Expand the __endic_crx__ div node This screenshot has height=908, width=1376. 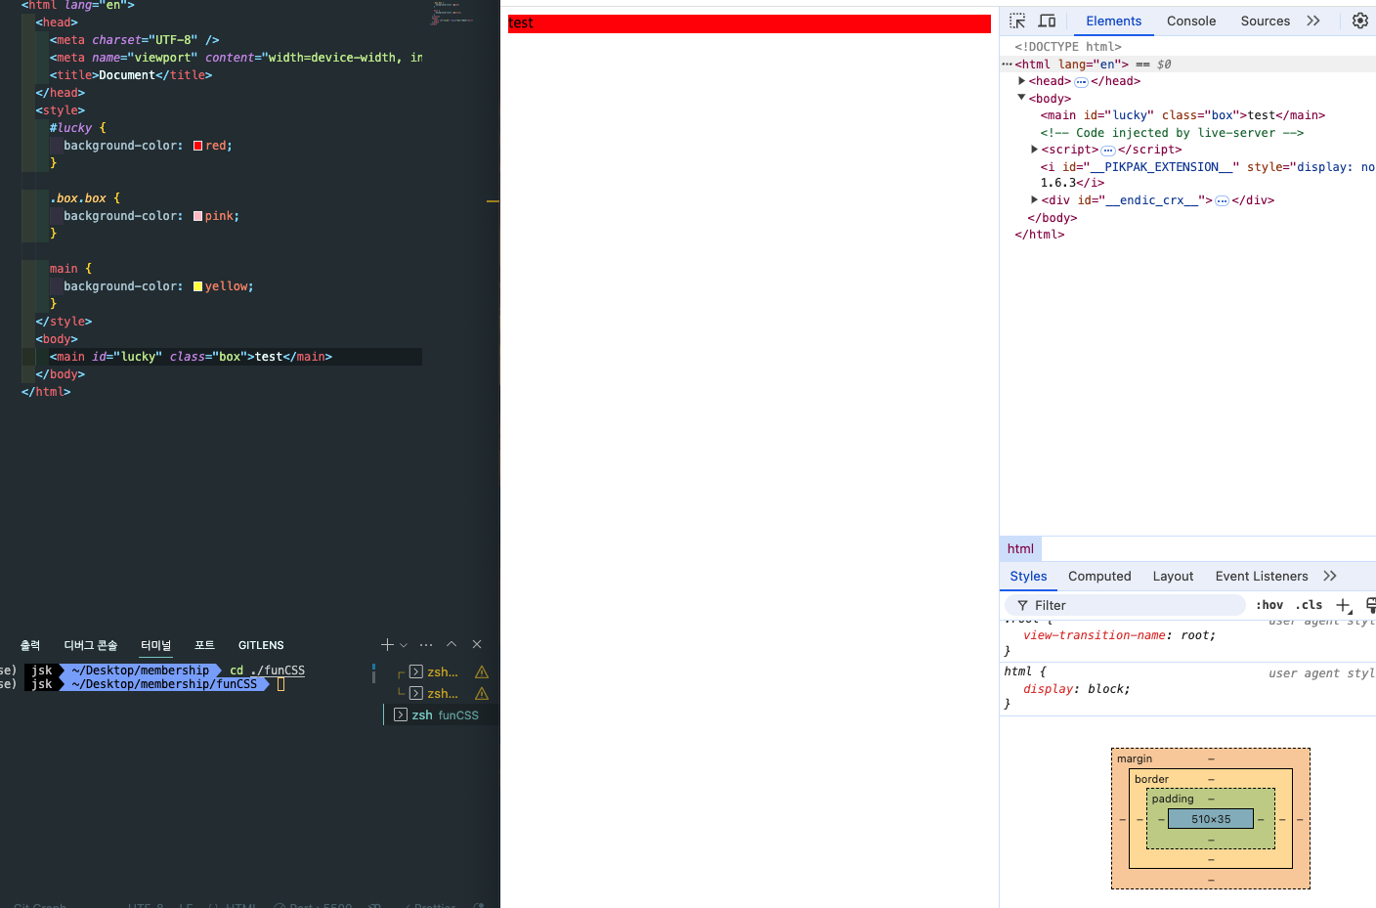click(x=1035, y=200)
